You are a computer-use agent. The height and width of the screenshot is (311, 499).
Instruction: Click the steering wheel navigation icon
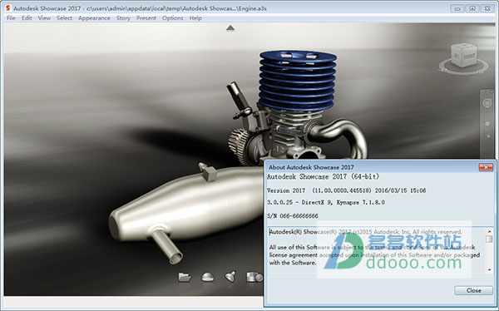[487, 103]
